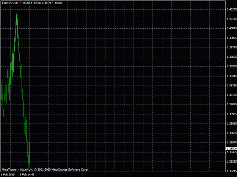
Task: Select the 1.39295 price axis label
Action: pyautogui.click(x=232, y=85)
